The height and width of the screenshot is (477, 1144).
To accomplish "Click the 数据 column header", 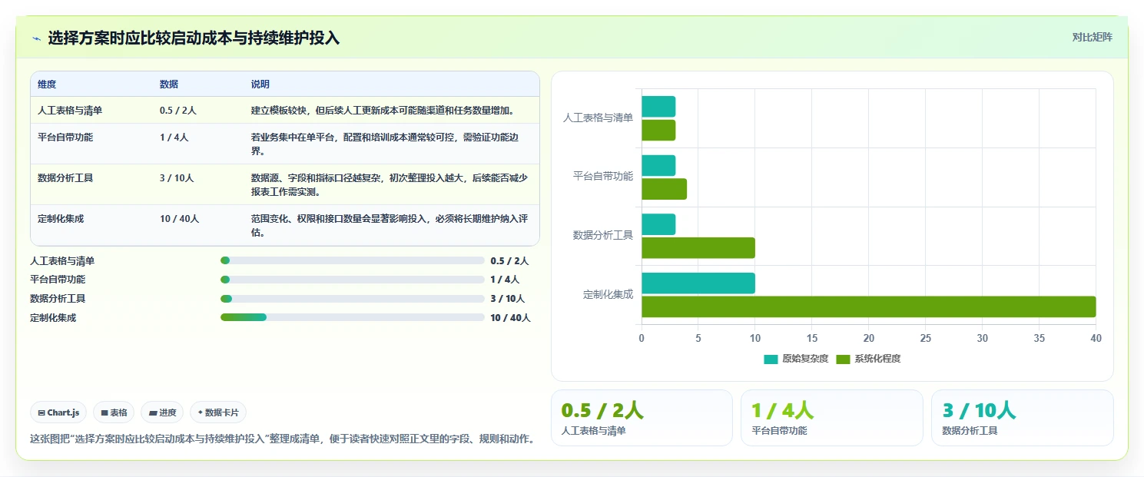I will [169, 84].
